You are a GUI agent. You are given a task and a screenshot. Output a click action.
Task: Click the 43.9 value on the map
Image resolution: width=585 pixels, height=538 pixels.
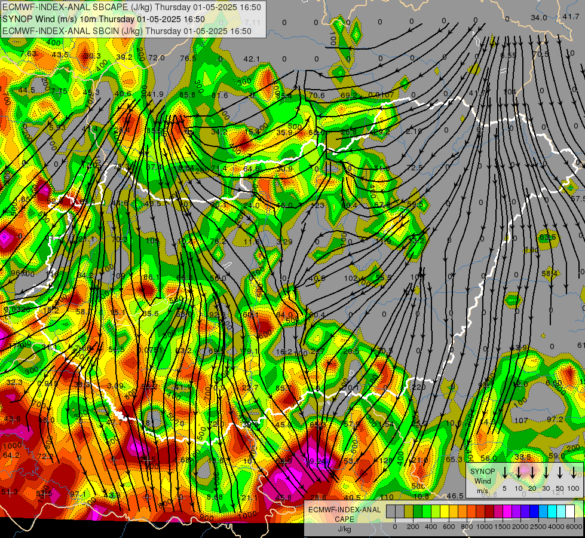pyautogui.click(x=518, y=347)
